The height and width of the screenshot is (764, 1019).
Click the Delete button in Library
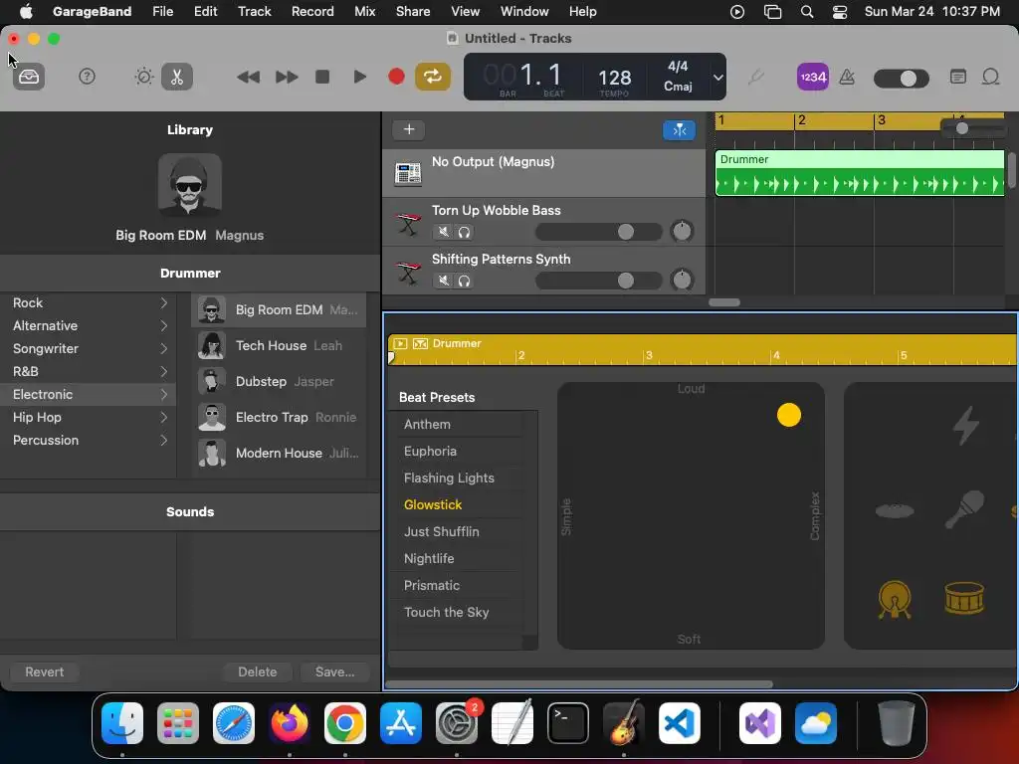tap(258, 671)
